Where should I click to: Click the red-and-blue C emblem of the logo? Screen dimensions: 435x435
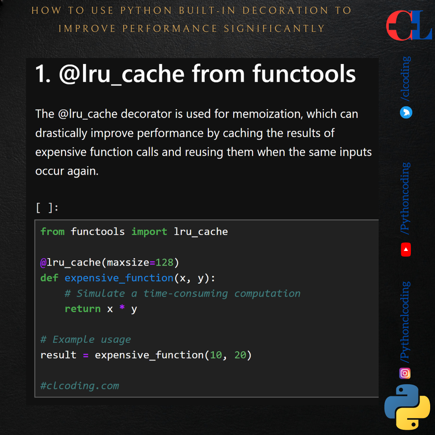(x=399, y=25)
